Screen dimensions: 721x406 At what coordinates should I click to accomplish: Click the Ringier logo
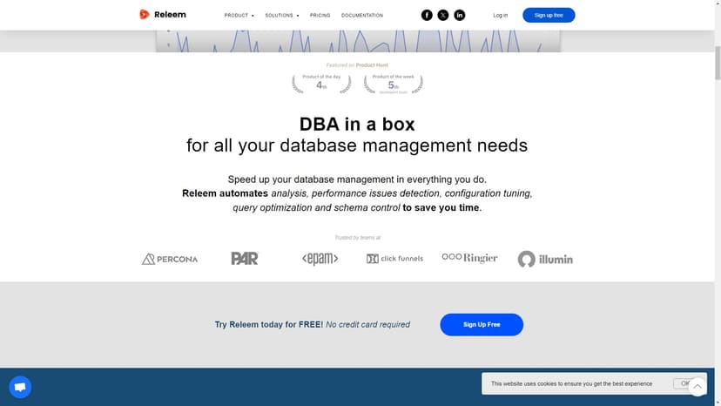click(469, 258)
